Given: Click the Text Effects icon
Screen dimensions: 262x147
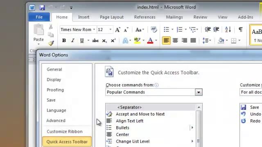Looking at the screenshot, I should 125,40.
